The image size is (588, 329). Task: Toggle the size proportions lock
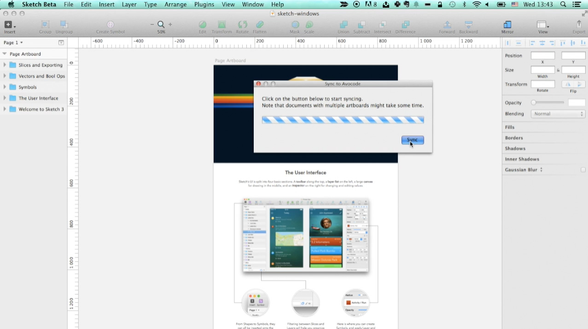point(558,70)
